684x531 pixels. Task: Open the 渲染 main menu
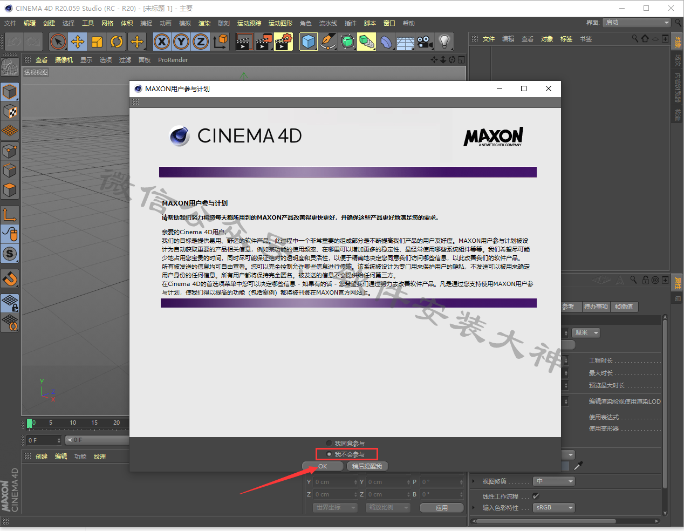coord(204,23)
